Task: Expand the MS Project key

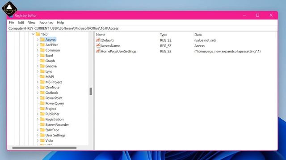Action: 38,82
